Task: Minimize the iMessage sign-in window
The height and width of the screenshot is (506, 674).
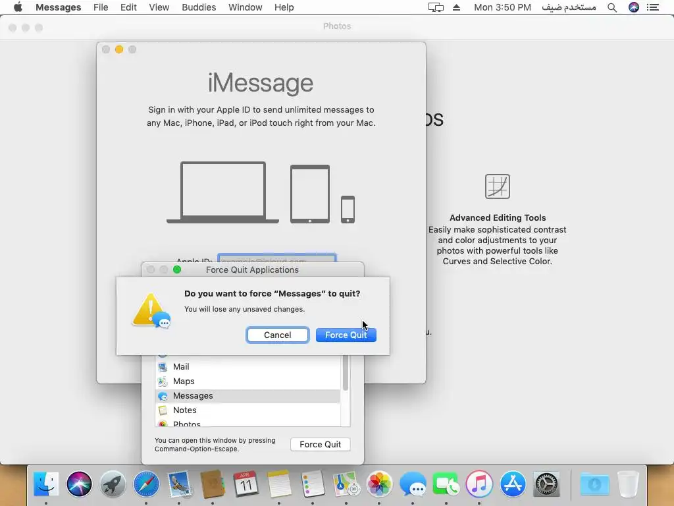Action: [x=119, y=49]
